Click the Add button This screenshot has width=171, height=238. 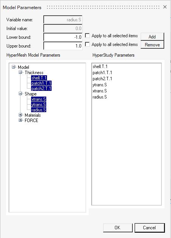pos(152,36)
